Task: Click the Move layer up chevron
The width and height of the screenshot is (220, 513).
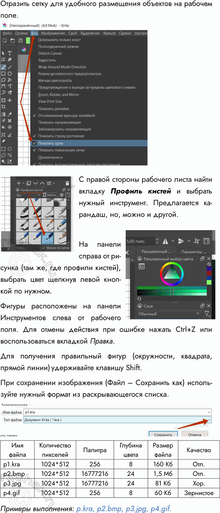Action: [x=42, y=183]
